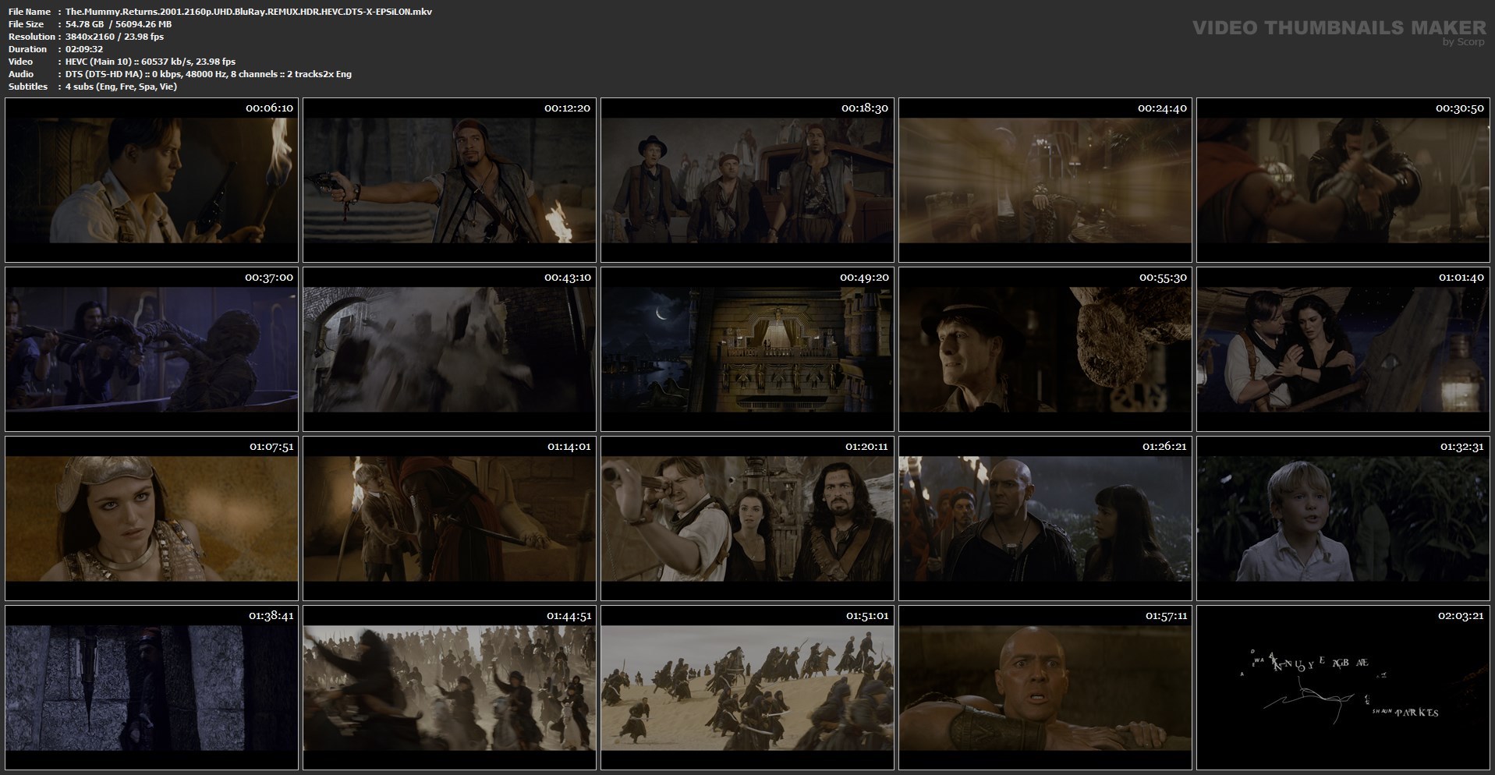The image size is (1495, 775).
Task: Click the video codec line HEVC (Main 10)
Action: tap(151, 62)
